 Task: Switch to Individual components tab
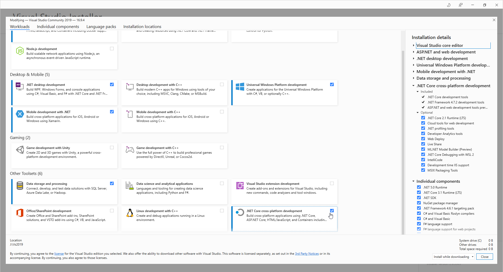click(x=58, y=27)
